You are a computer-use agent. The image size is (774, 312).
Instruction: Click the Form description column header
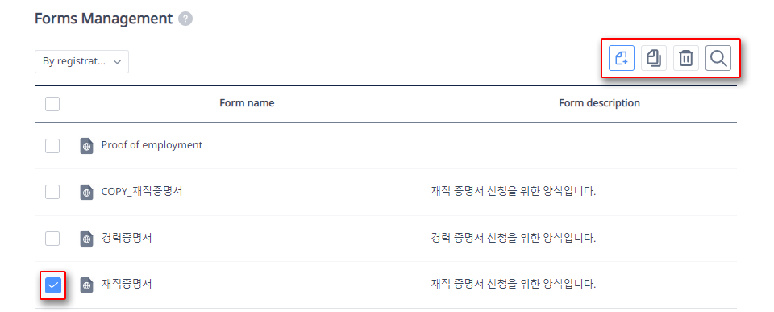599,102
